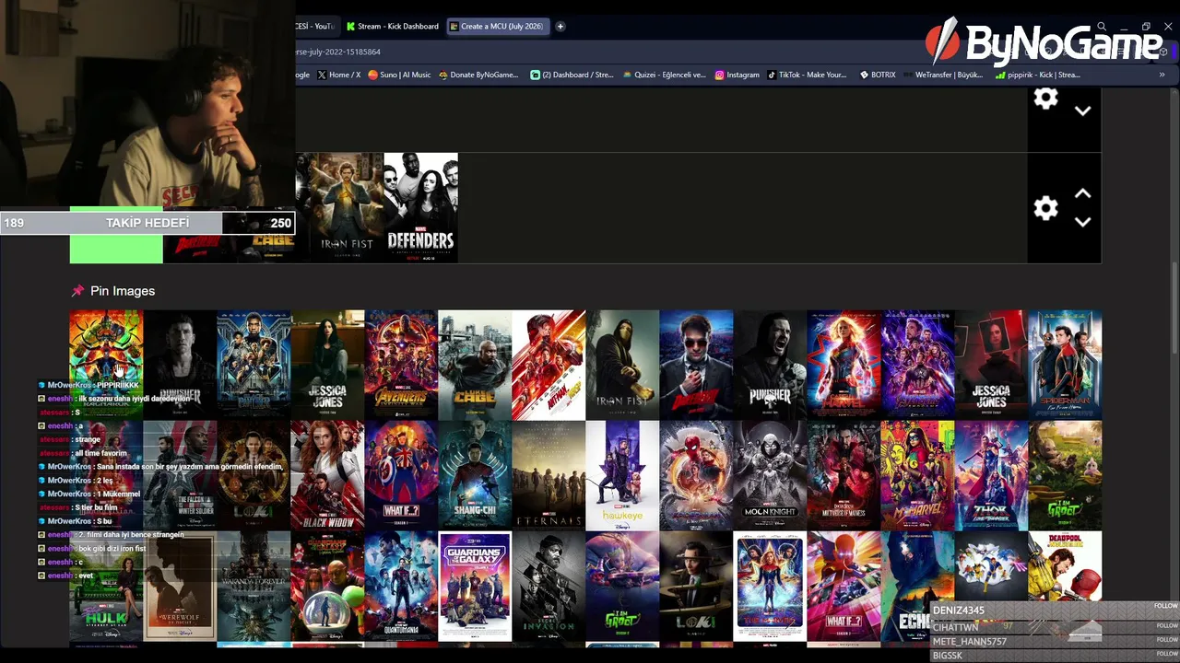This screenshot has height=663, width=1180.
Task: Open the (2) Dashboard / Stre... bookmark
Action: (572, 75)
